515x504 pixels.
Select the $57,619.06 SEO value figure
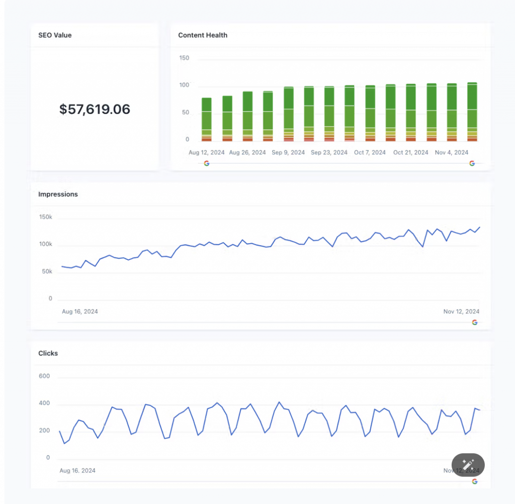coord(95,109)
